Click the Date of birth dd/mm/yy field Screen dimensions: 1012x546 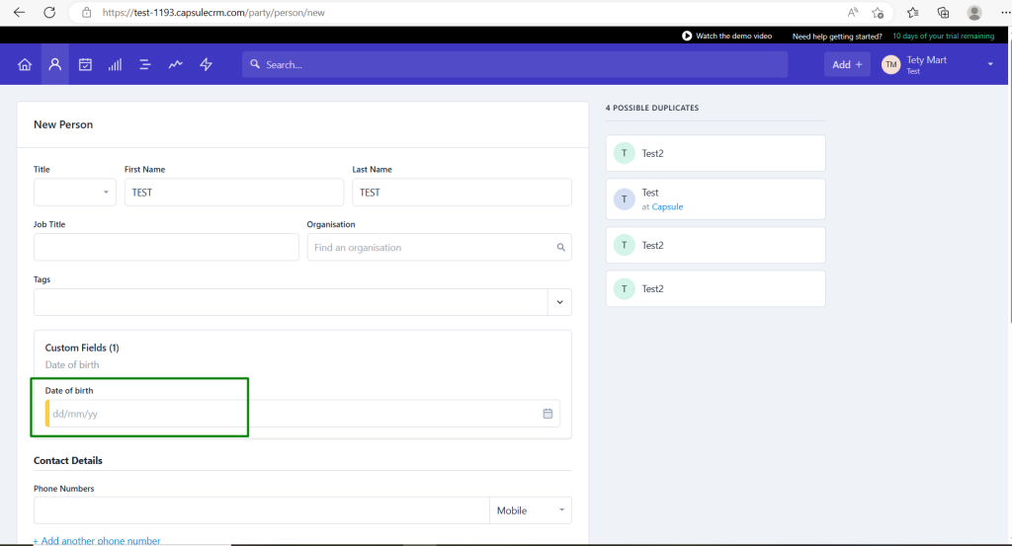(x=302, y=414)
